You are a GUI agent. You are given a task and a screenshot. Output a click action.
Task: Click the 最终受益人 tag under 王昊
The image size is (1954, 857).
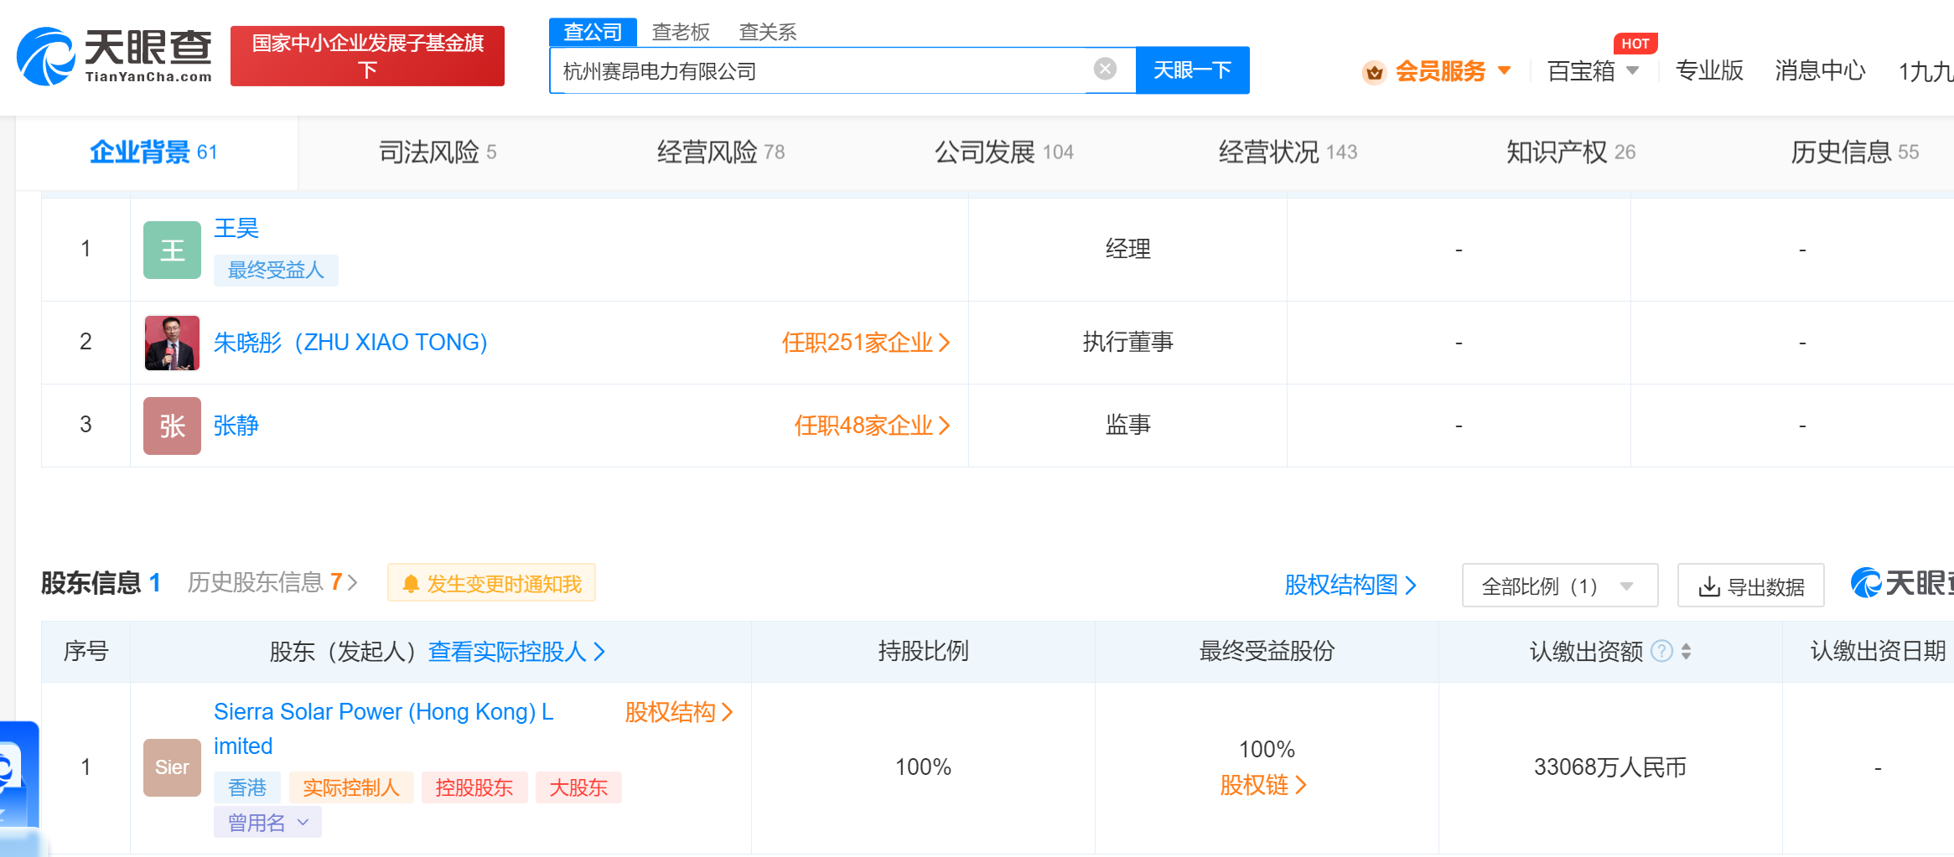coord(276,270)
